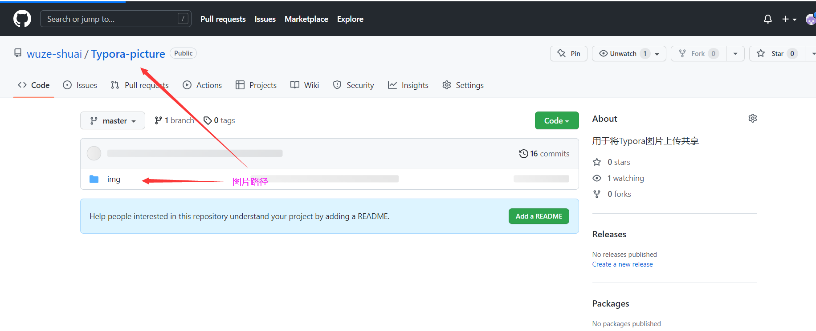Click Create a new release

[623, 264]
